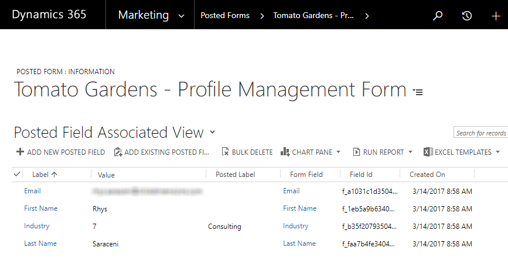Select the posted label 'Consulting'
508x261 pixels.
tap(224, 227)
